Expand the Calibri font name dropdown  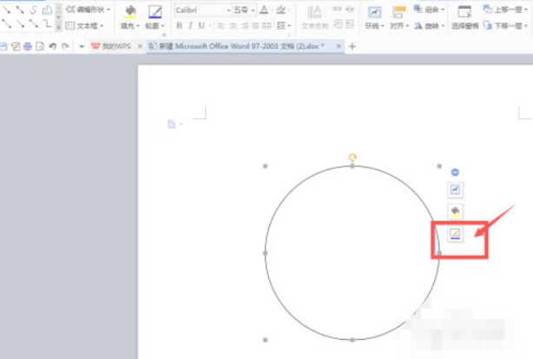pyautogui.click(x=228, y=10)
